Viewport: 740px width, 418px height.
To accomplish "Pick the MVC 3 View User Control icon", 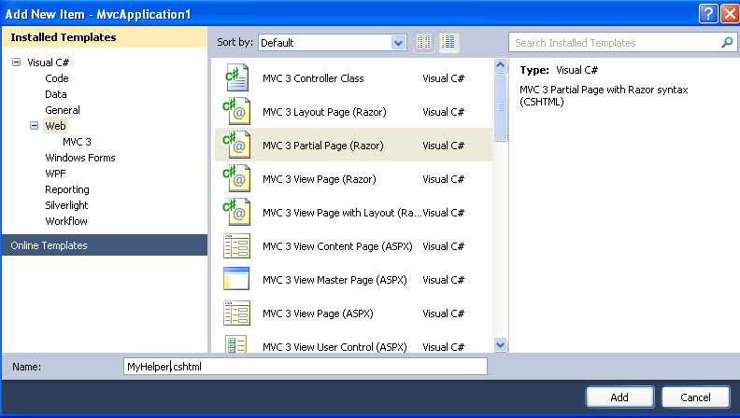I will pyautogui.click(x=235, y=346).
